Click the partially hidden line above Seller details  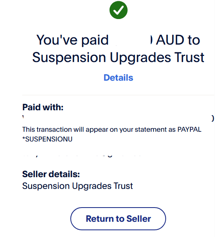(82, 156)
